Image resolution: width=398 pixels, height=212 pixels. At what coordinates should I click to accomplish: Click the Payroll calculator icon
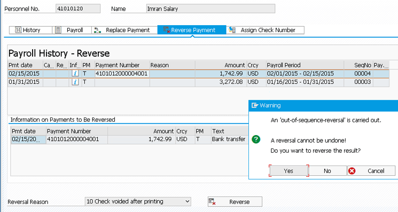pyautogui.click(x=58, y=30)
